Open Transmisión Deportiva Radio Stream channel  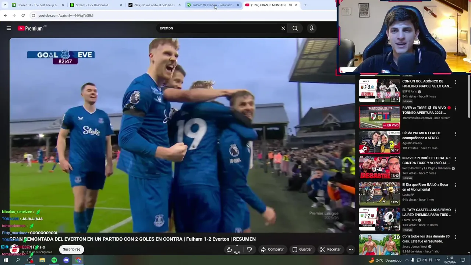426,118
